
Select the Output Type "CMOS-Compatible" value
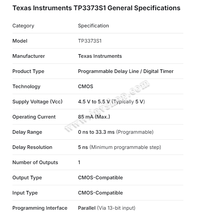[x=100, y=178]
